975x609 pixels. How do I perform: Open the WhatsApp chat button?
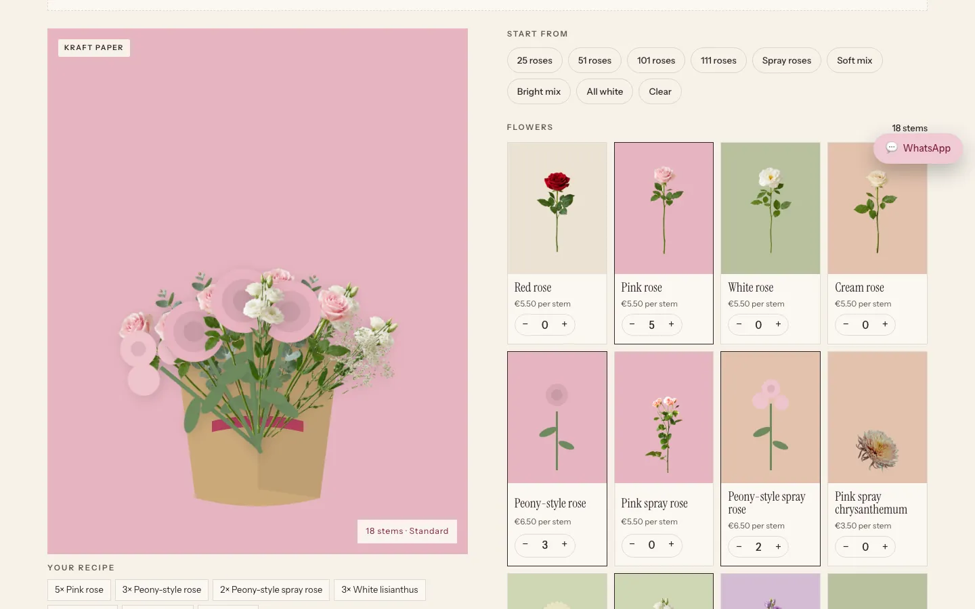[918, 148]
